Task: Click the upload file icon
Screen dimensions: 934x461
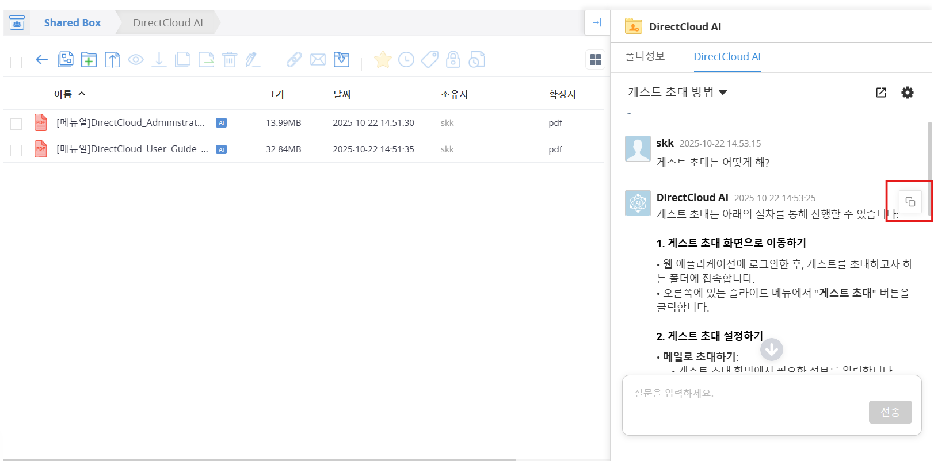Action: [112, 60]
